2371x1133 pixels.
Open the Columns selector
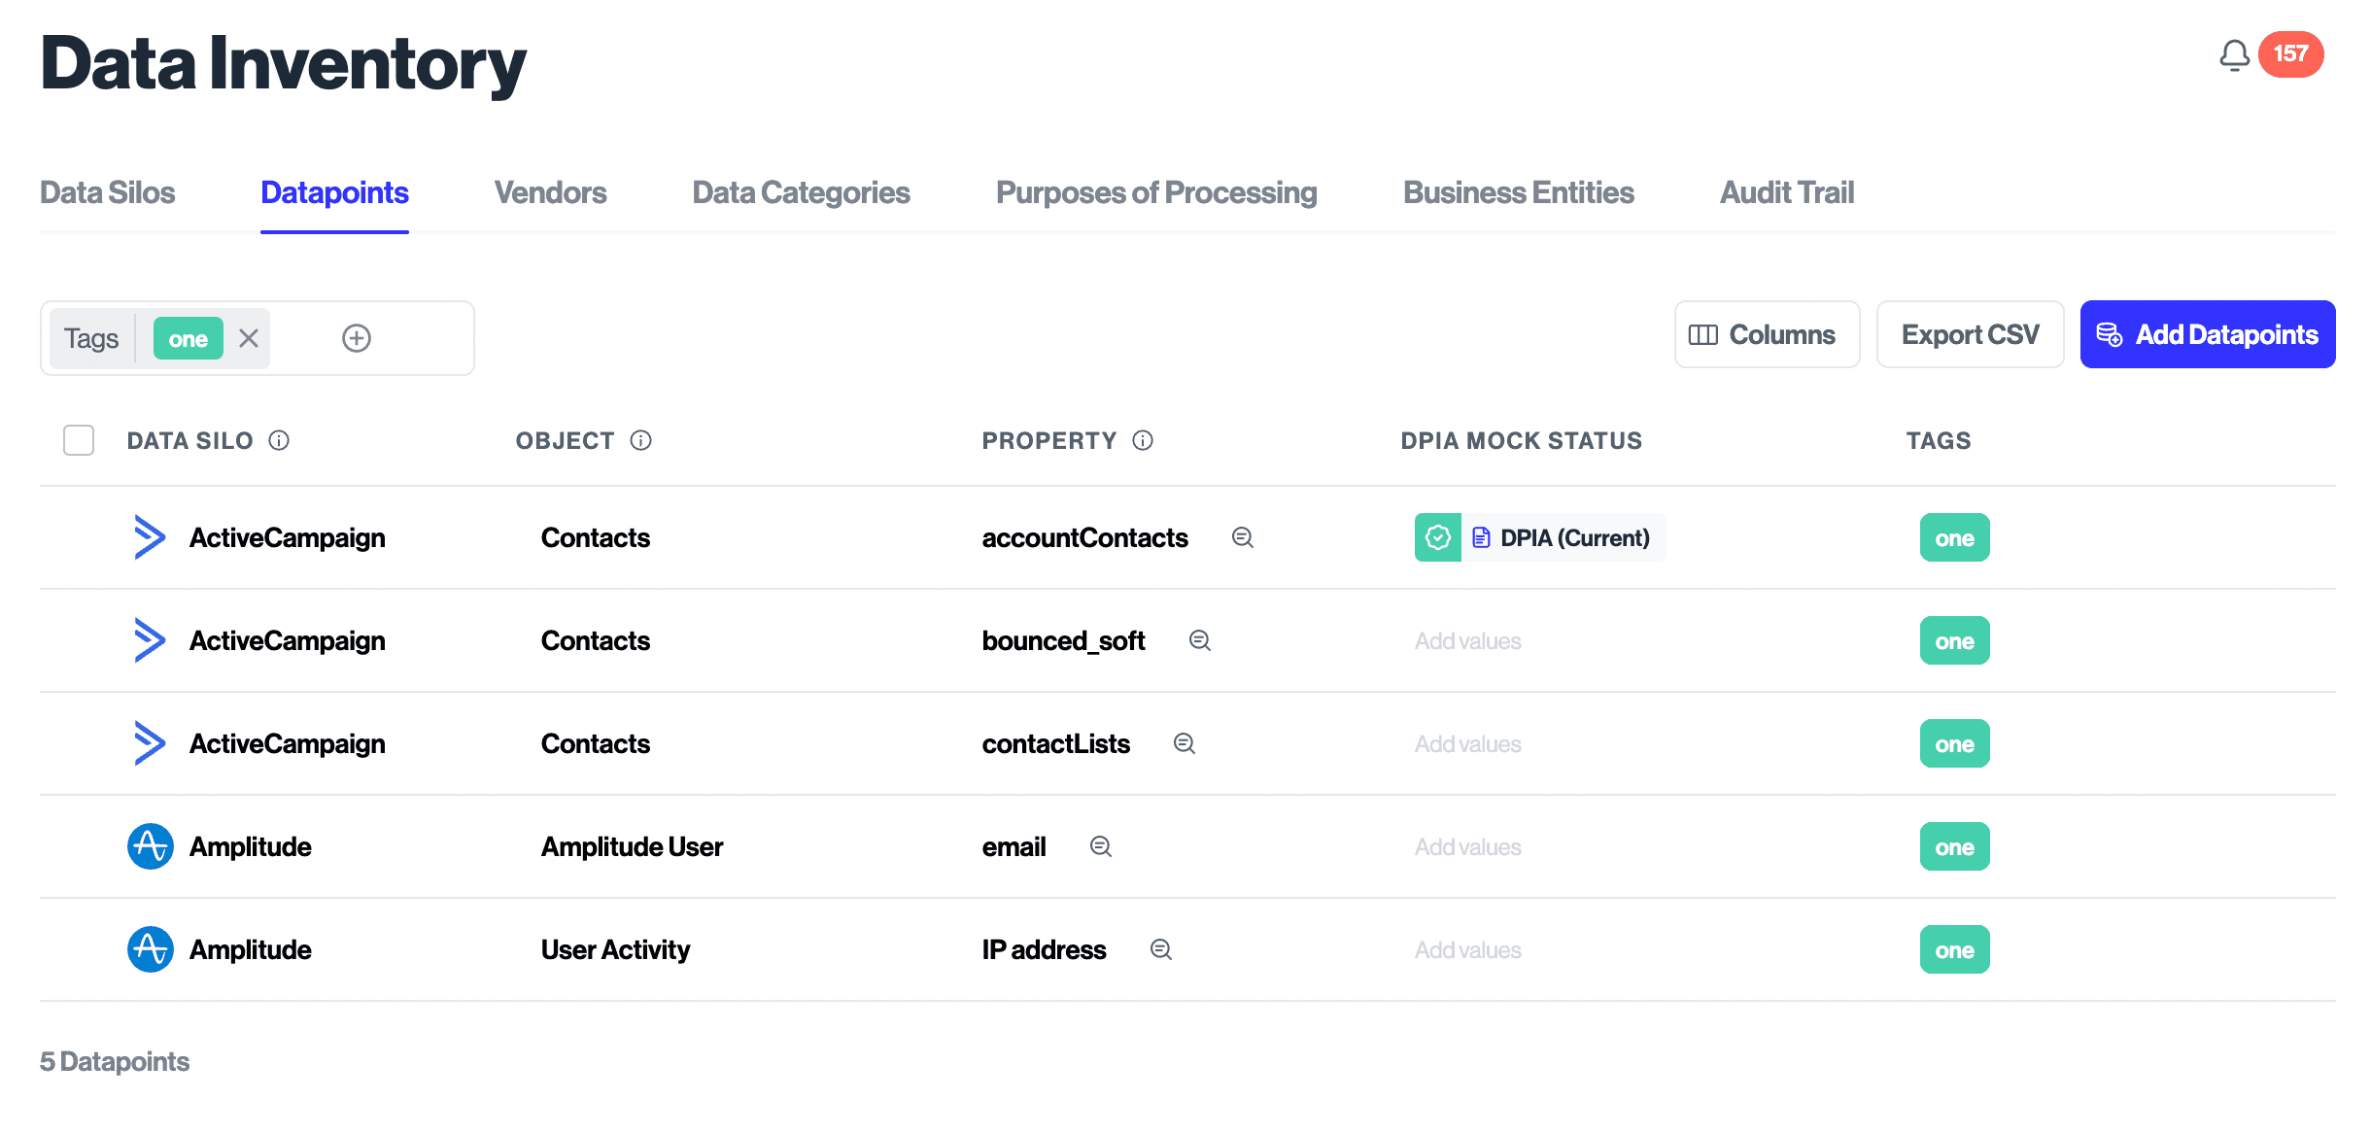tap(1766, 334)
